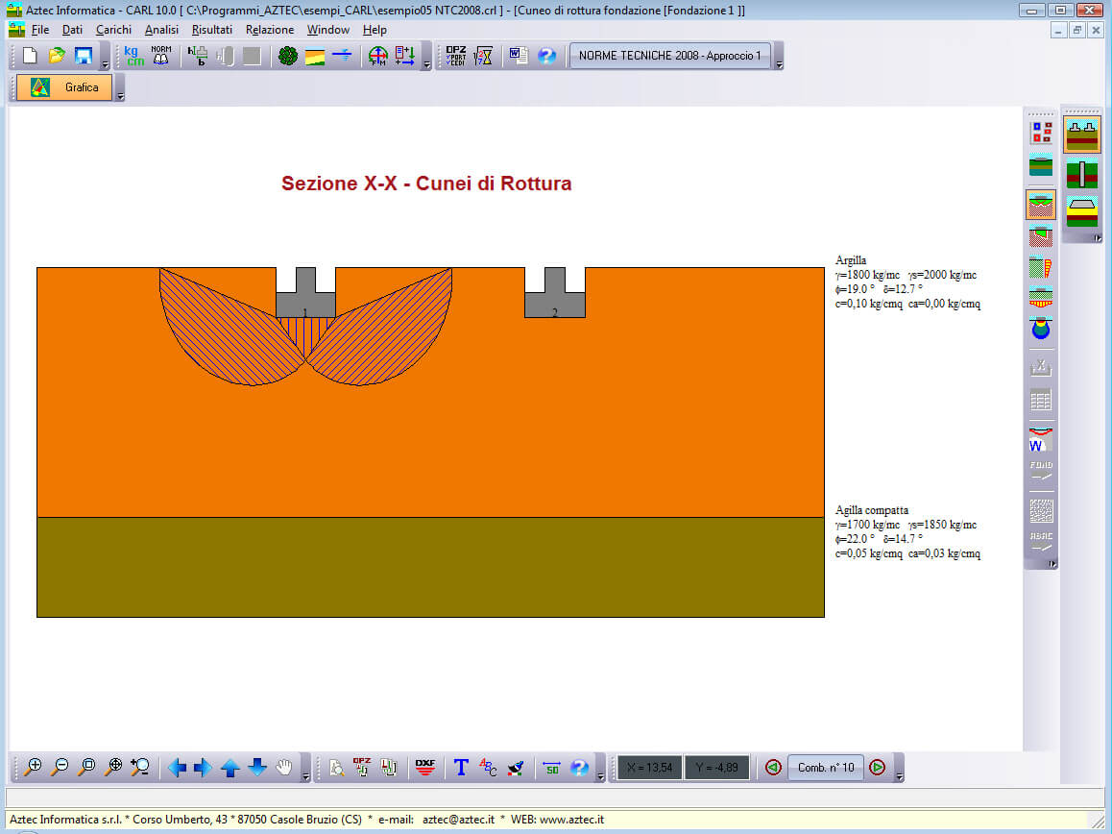This screenshot has width=1112, height=834.
Task: Toggle the Grafica view button
Action: 65,87
